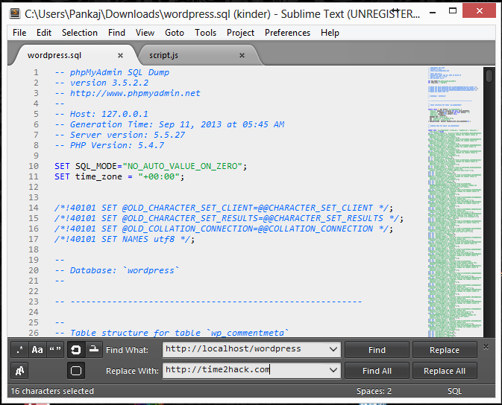Change SQL syntax in status bar

[x=454, y=391]
